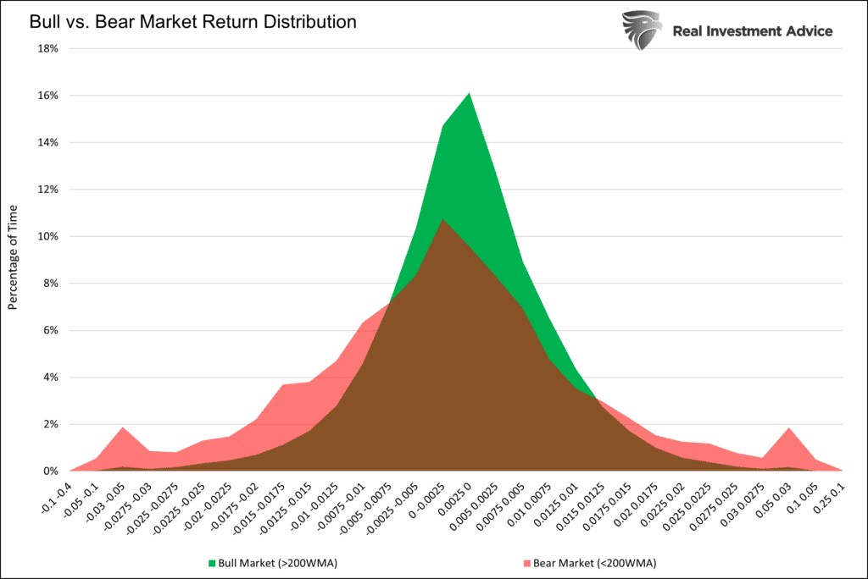
Task: Select x-axis label '-0.1 -0.4'
Action: [x=57, y=499]
